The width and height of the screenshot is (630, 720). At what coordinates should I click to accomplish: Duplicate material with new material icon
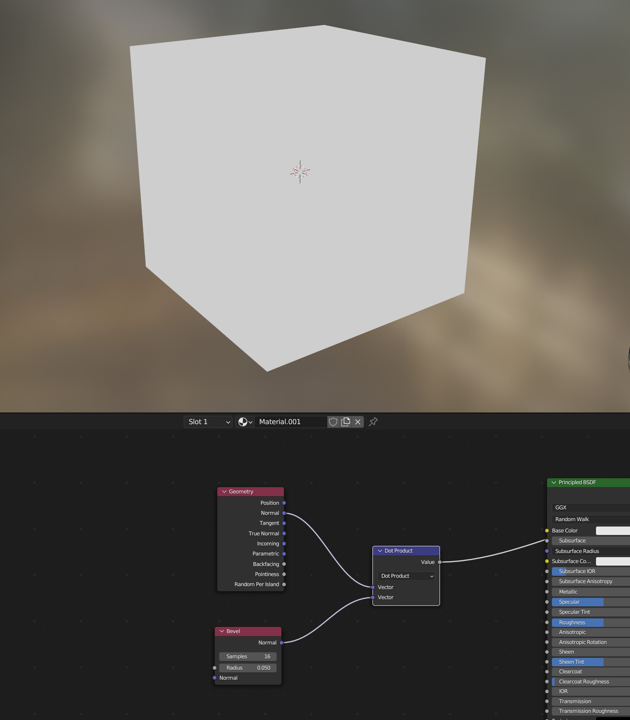click(x=346, y=422)
